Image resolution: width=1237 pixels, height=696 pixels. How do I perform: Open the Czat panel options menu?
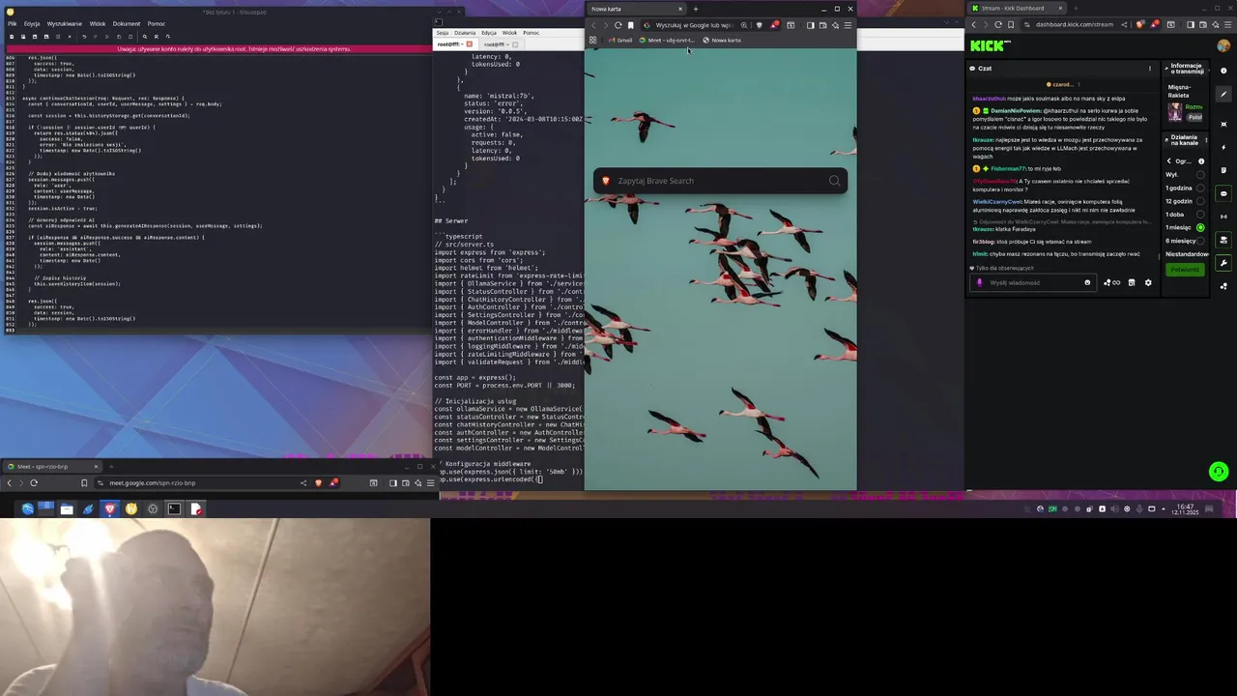[x=1150, y=69]
